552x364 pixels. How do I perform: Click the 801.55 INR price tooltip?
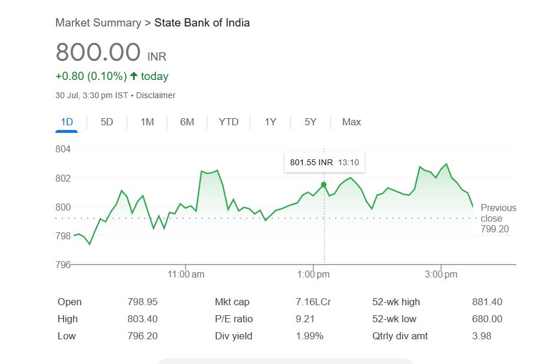click(x=324, y=162)
